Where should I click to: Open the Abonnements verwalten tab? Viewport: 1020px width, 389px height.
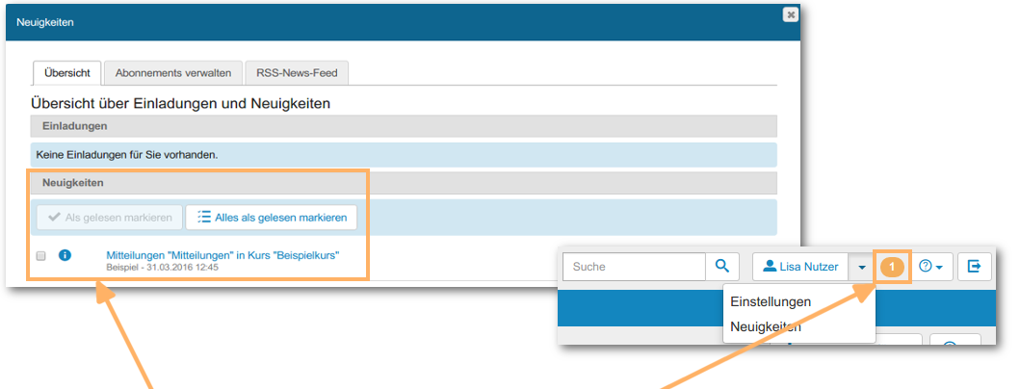172,73
